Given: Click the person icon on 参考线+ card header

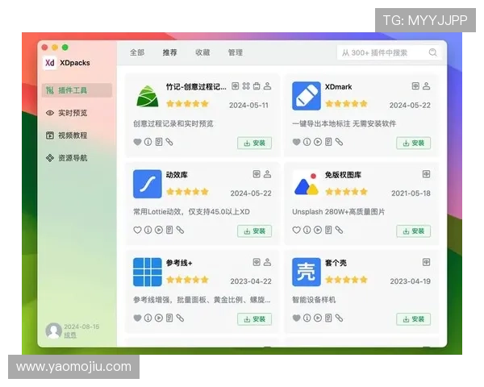Looking at the screenshot, I should [x=267, y=262].
